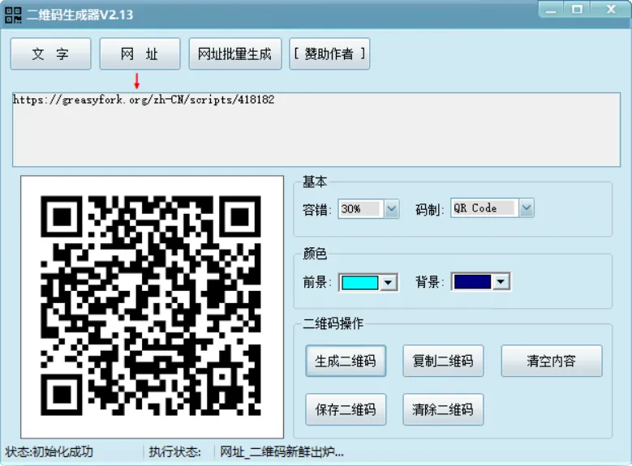This screenshot has height=466, width=632.
Task: Expand the 码制 QR Code dropdown arrow
Action: click(526, 208)
